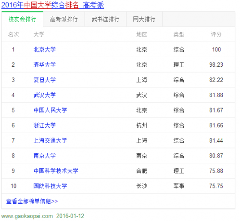Open the 国防科技大学 link
240x221 pixels.
click(51, 186)
